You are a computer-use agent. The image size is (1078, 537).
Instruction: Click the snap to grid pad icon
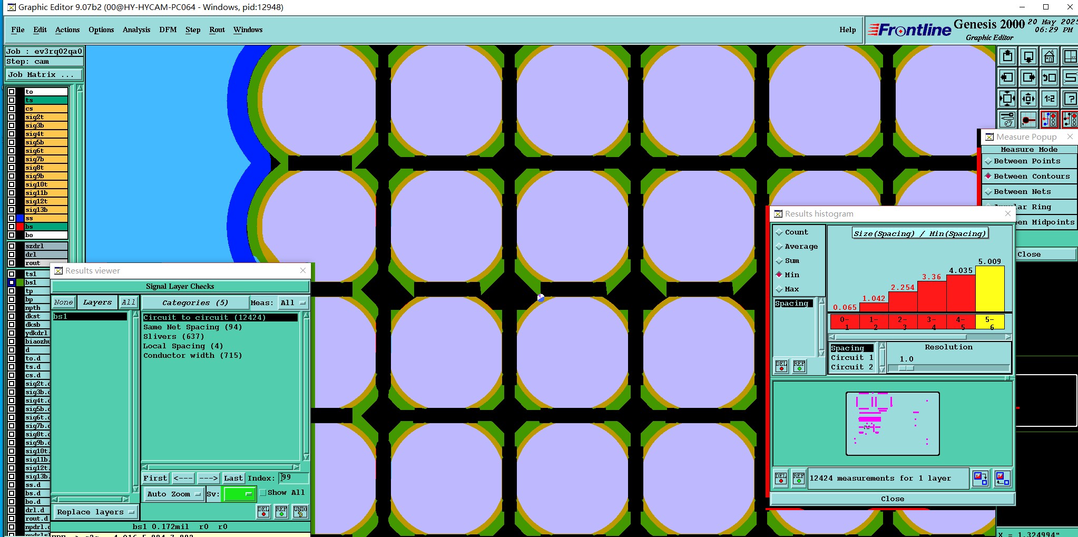click(x=1028, y=120)
